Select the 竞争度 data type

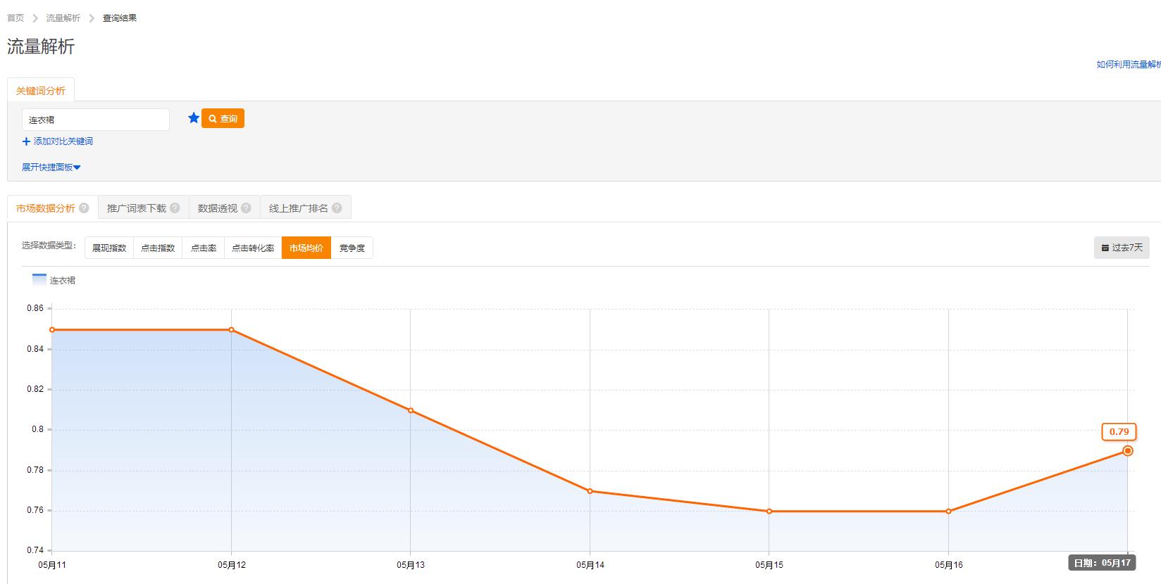pyautogui.click(x=352, y=248)
